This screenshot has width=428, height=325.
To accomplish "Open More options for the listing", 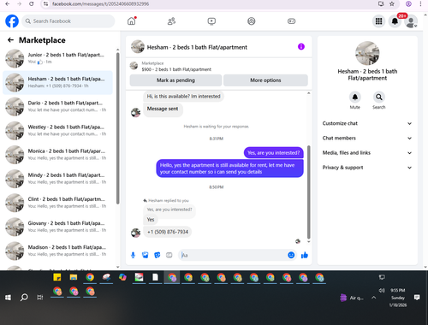I will [265, 80].
